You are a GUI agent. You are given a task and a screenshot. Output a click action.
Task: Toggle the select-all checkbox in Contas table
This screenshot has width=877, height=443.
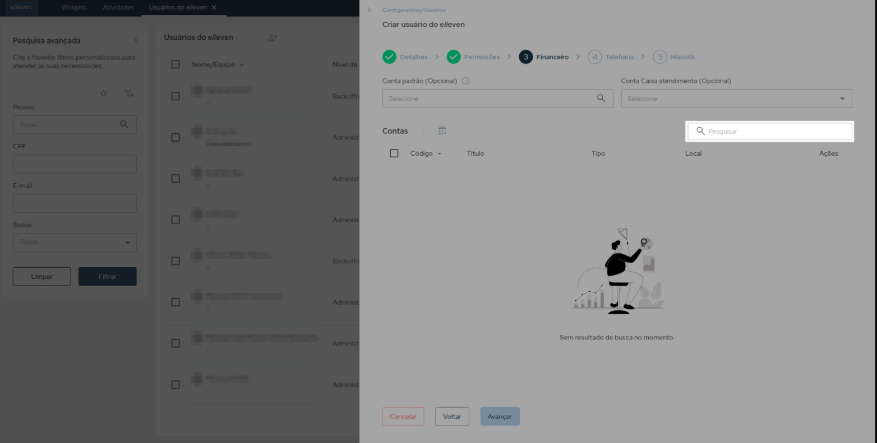pyautogui.click(x=394, y=153)
